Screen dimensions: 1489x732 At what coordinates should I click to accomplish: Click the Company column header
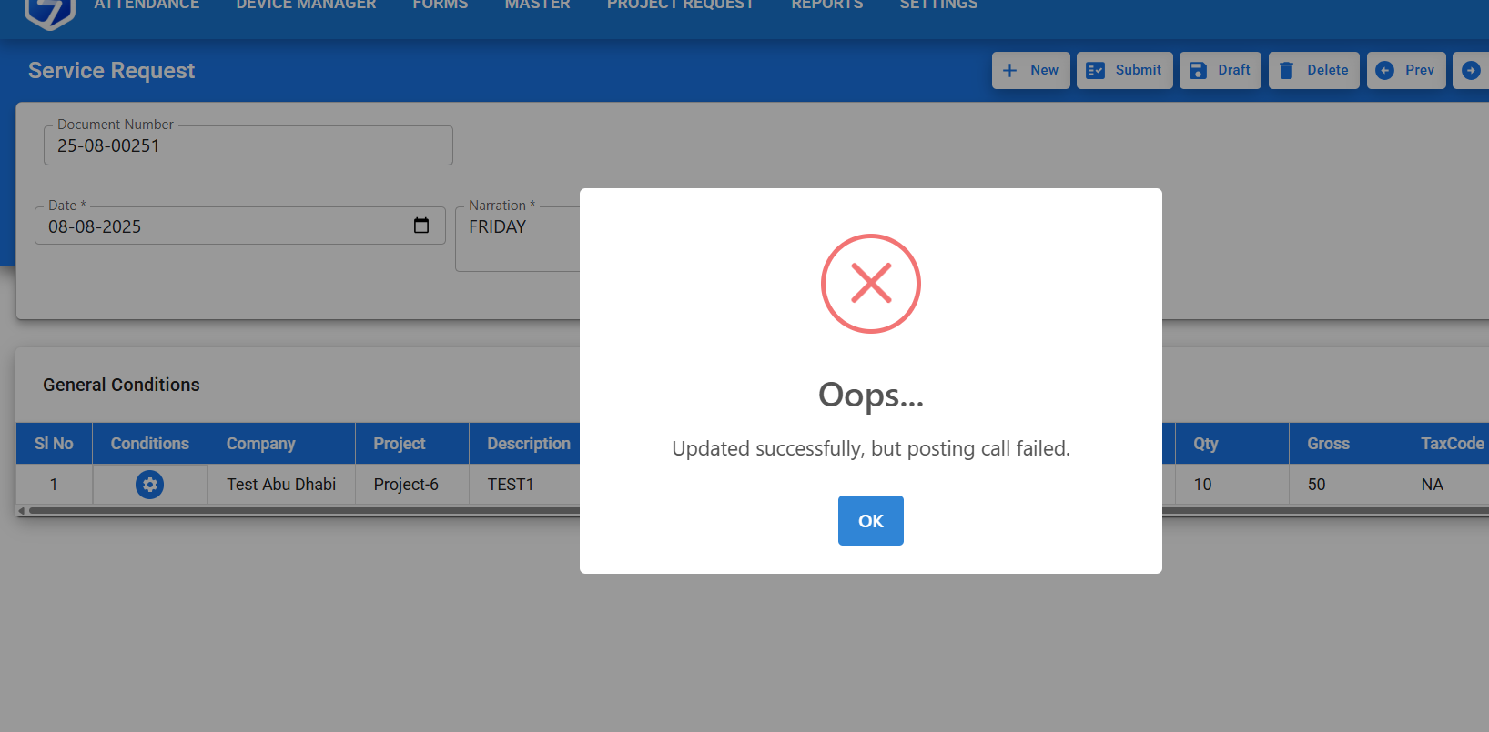tap(261, 444)
